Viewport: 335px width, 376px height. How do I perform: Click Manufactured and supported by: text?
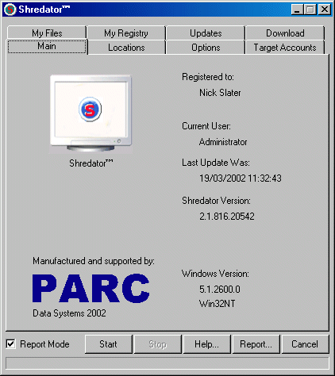[x=94, y=261]
